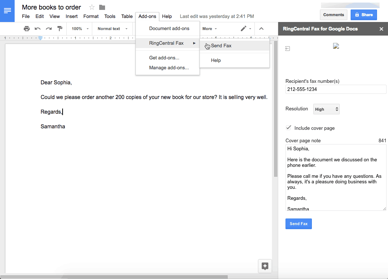Undo the last action

(x=38, y=29)
